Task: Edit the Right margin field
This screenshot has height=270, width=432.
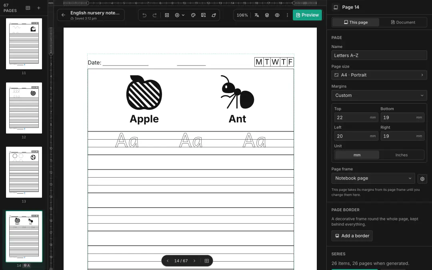Action: click(402, 136)
